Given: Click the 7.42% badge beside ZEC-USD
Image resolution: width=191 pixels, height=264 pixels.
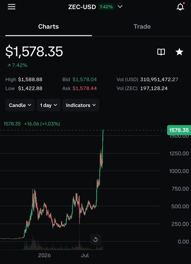Looking at the screenshot, I should click(106, 7).
